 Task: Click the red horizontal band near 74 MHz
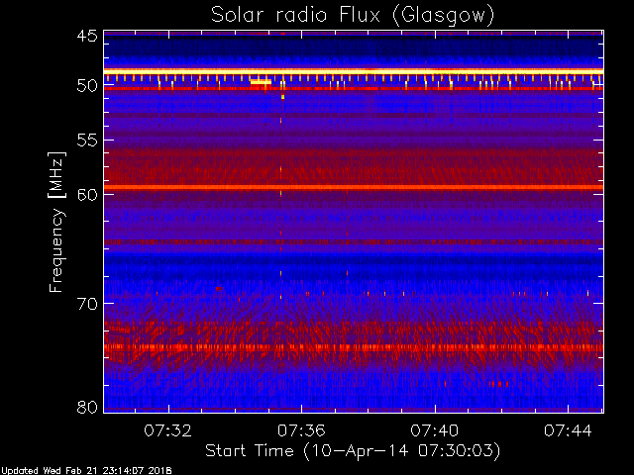(x=354, y=347)
